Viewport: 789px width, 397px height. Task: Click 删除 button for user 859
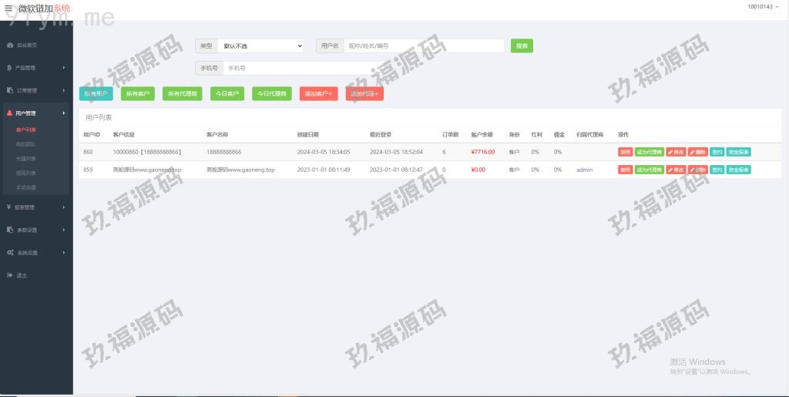tap(697, 170)
